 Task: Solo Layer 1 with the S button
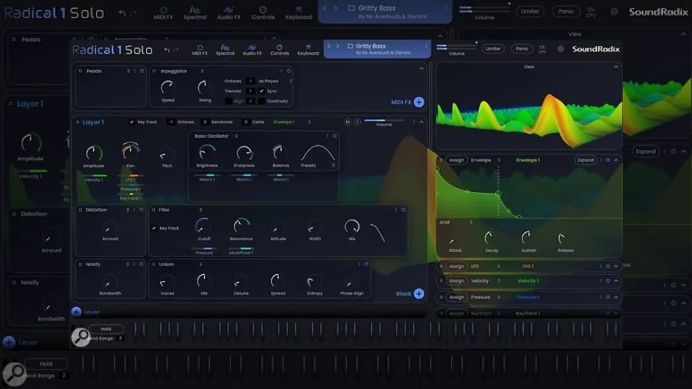click(x=357, y=122)
